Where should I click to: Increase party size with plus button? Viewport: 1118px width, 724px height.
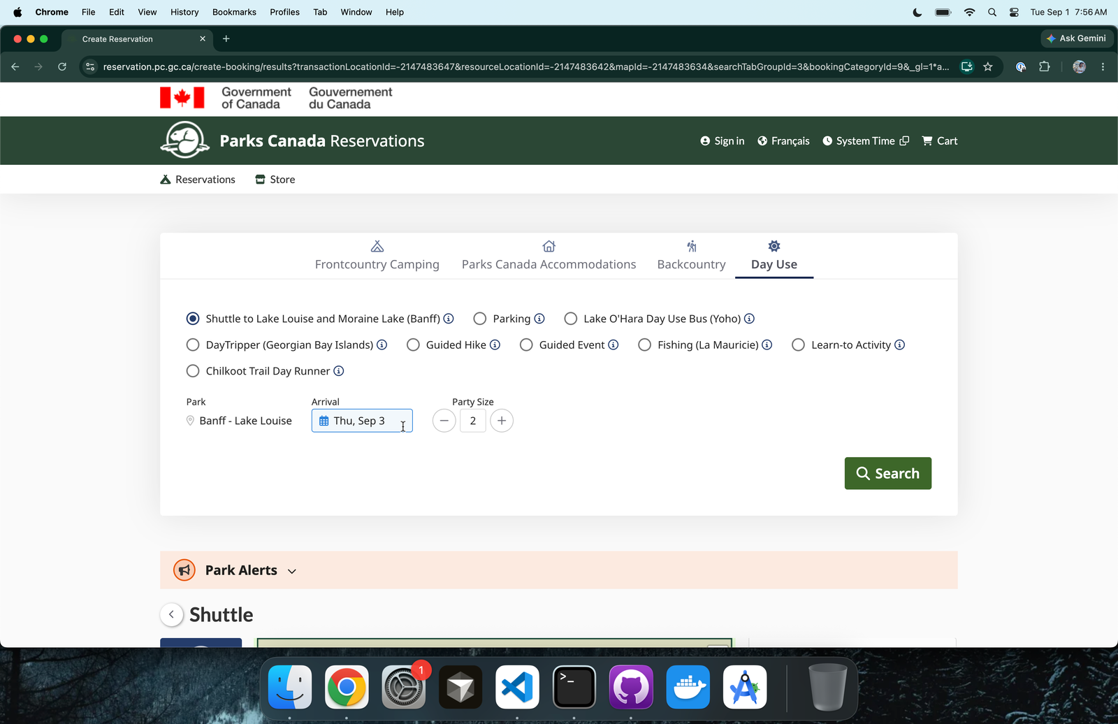point(502,421)
